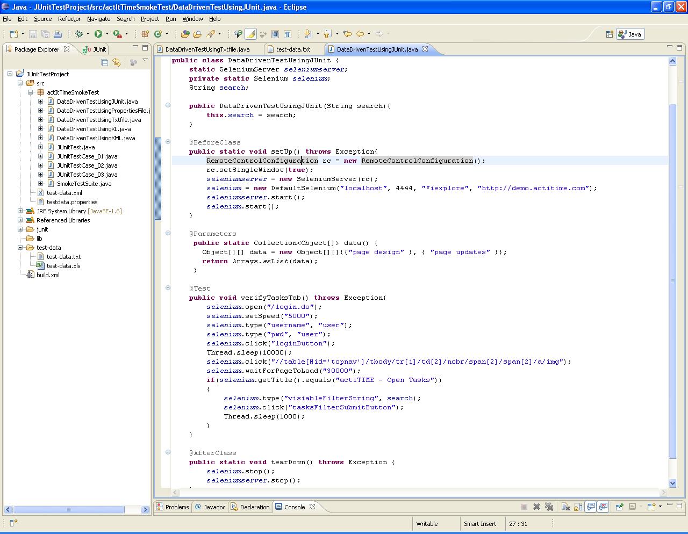Click the Pin Console icon
688x534 pixels.
coord(619,507)
